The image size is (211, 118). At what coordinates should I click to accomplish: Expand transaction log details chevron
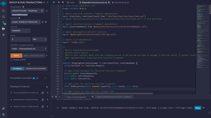point(203,108)
